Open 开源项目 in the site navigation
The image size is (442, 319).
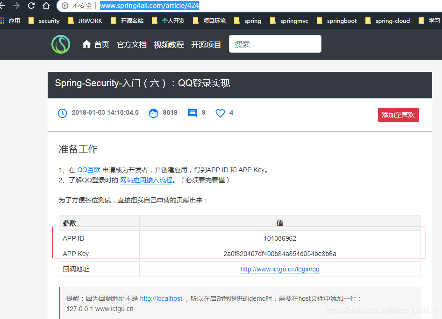pyautogui.click(x=206, y=44)
